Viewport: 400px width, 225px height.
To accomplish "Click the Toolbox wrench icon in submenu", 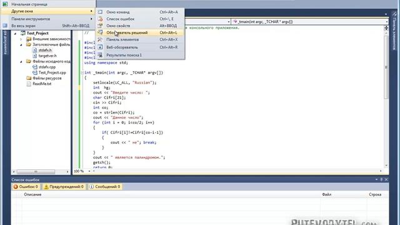I will click(x=100, y=39).
